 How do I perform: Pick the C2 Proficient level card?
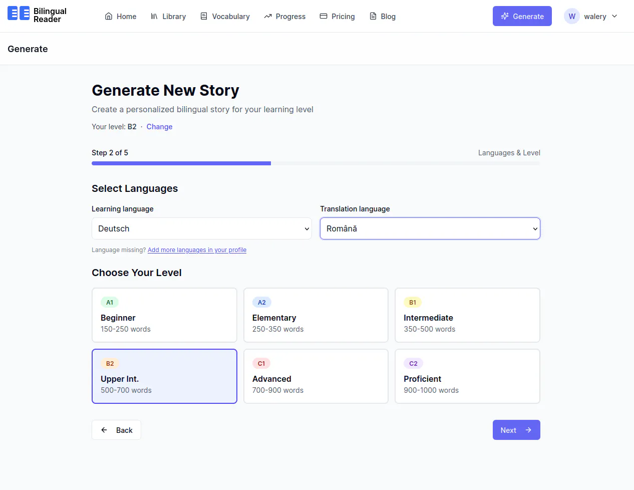tap(468, 376)
